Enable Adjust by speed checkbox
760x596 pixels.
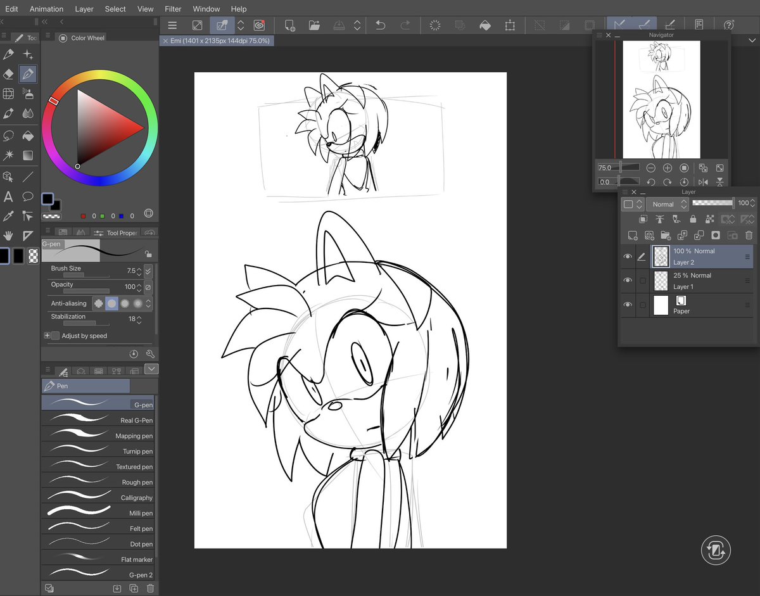55,336
